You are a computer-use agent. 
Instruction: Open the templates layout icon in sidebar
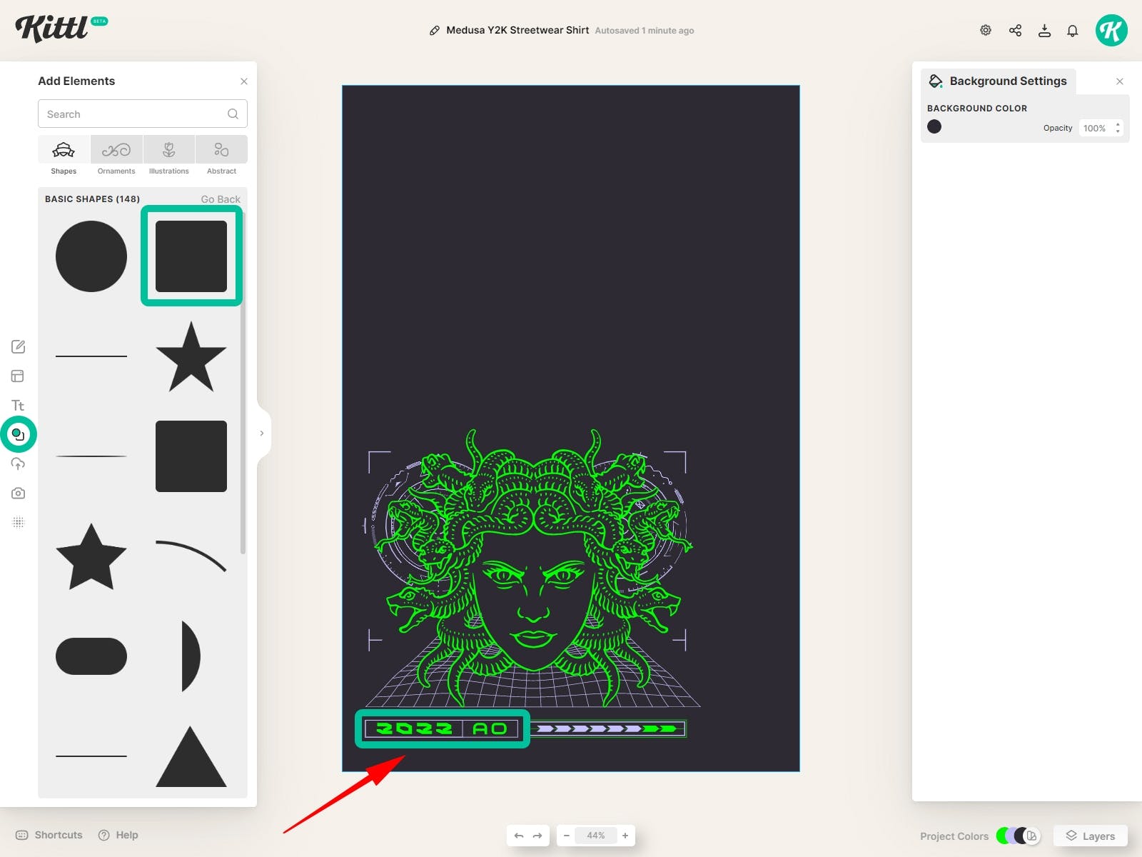click(19, 376)
